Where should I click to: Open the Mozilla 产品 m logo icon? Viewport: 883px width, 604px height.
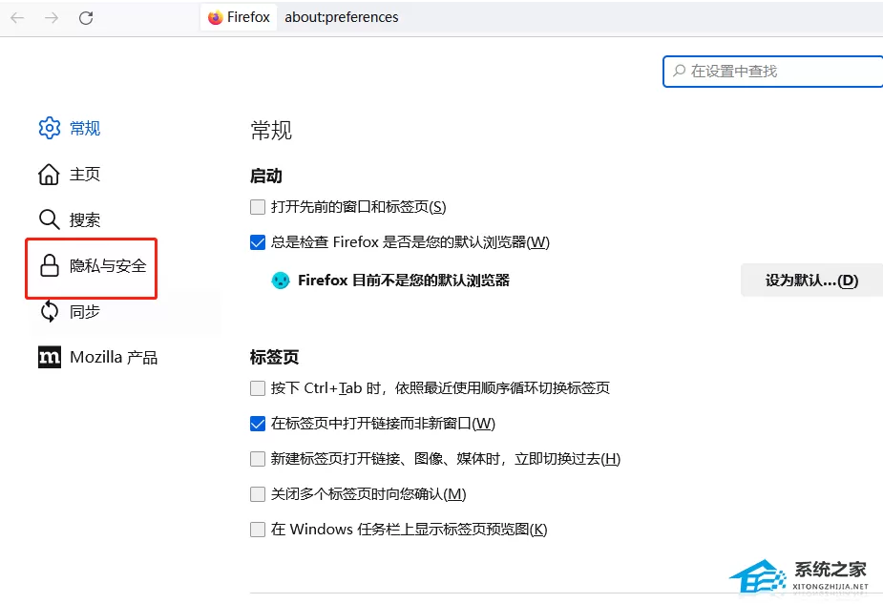point(50,357)
